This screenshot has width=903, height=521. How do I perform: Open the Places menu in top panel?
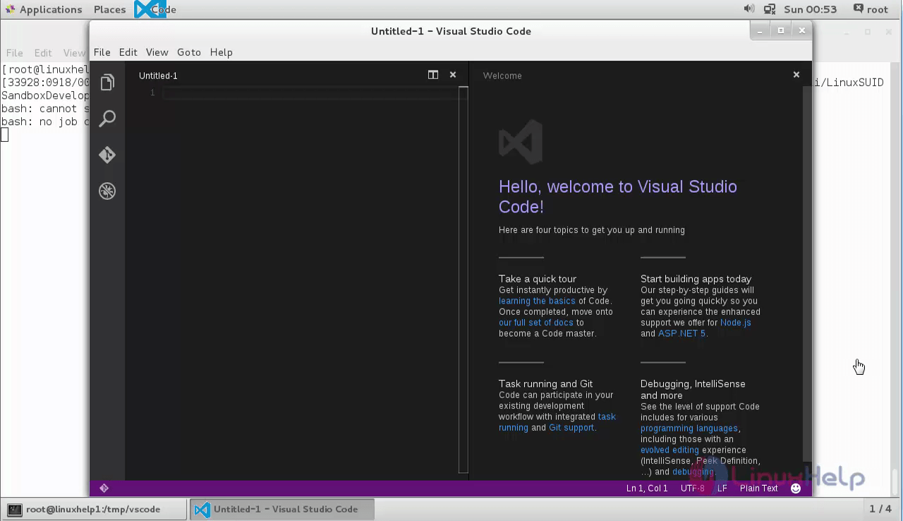109,9
